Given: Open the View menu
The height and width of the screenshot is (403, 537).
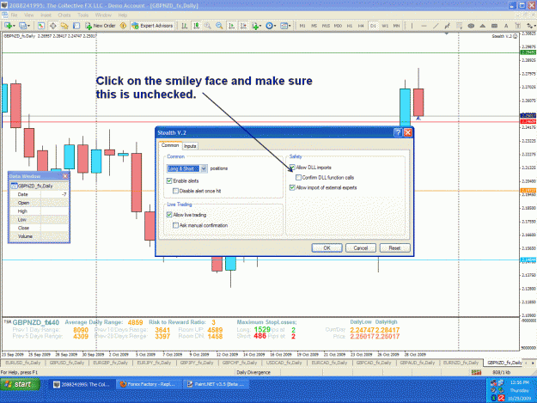Looking at the screenshot, I should pyautogui.click(x=28, y=15).
